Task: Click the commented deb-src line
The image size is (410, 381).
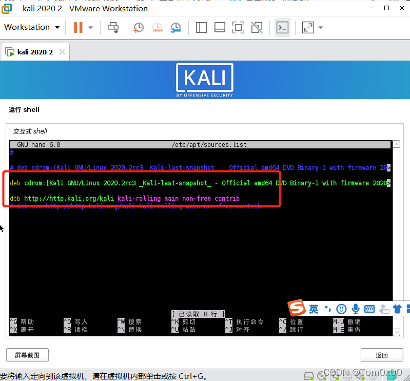Action: coord(135,206)
